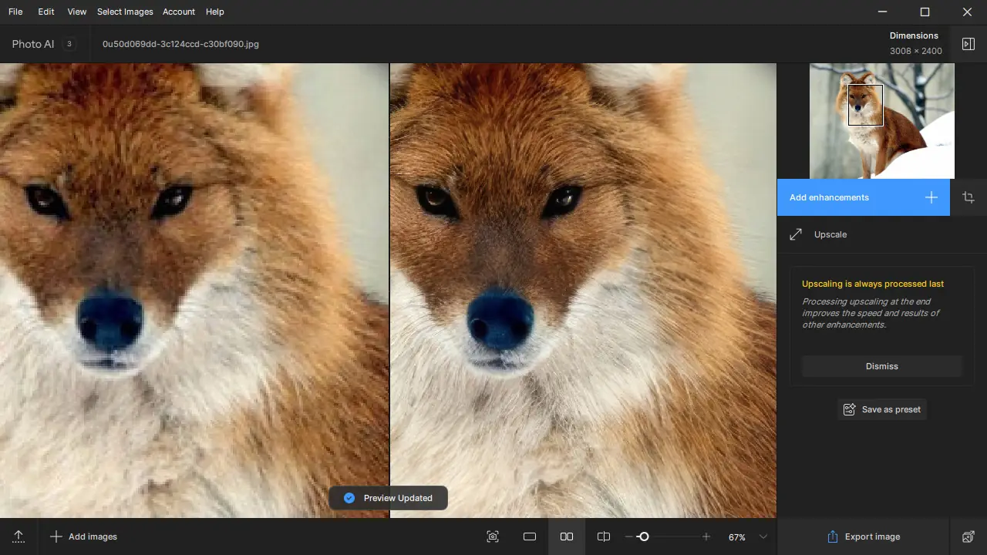Switch to single image view

click(x=530, y=536)
